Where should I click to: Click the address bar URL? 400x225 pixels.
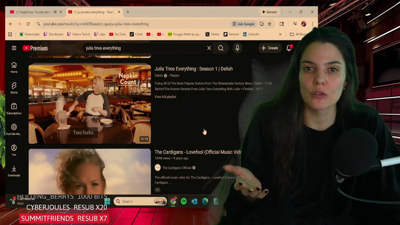[x=96, y=24]
